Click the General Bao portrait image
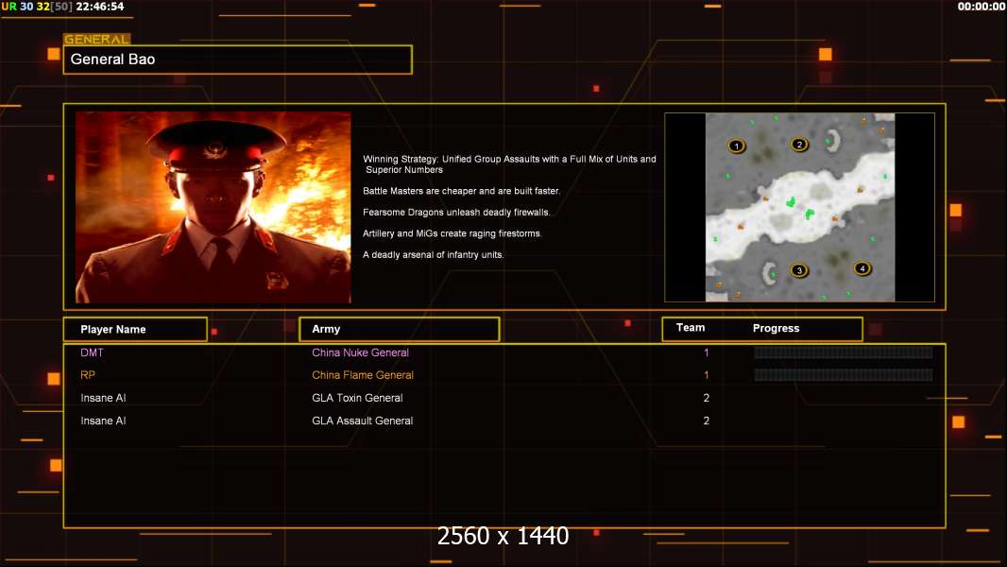Screen dimensions: 1007x567 [x=213, y=207]
